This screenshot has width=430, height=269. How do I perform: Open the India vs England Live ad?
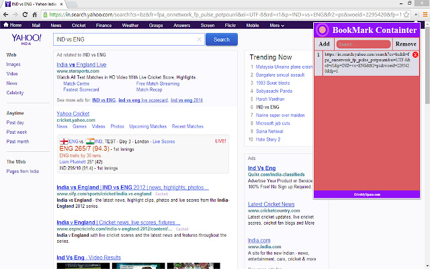pos(81,65)
